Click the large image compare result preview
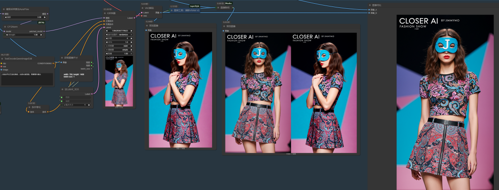 [445, 102]
